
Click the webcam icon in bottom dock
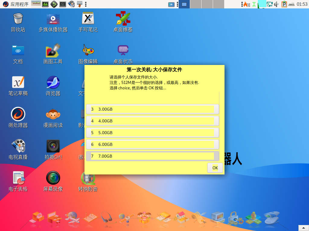[x=272, y=217]
